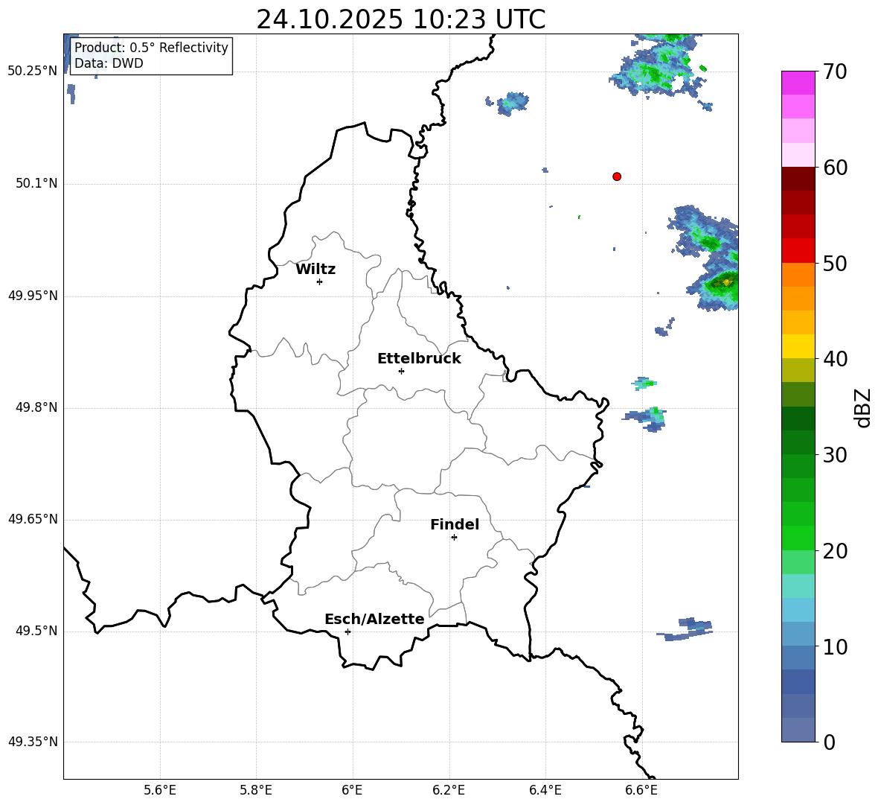
Task: Click the 30 tick on colorbar
Action: [x=835, y=455]
